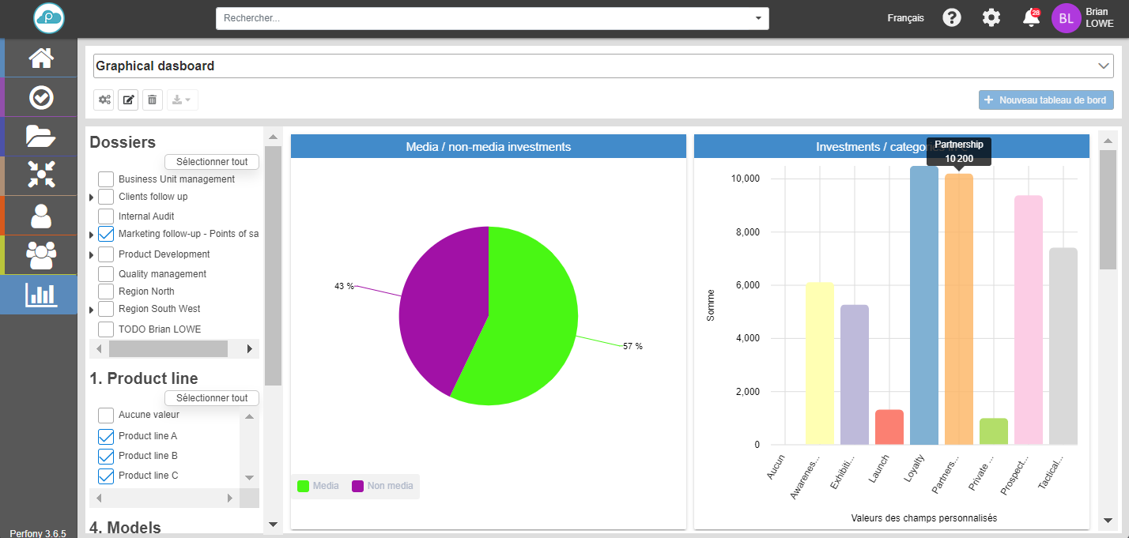Open the tasks checkmark sidebar icon
Viewport: 1129px width, 538px height.
pyautogui.click(x=41, y=97)
